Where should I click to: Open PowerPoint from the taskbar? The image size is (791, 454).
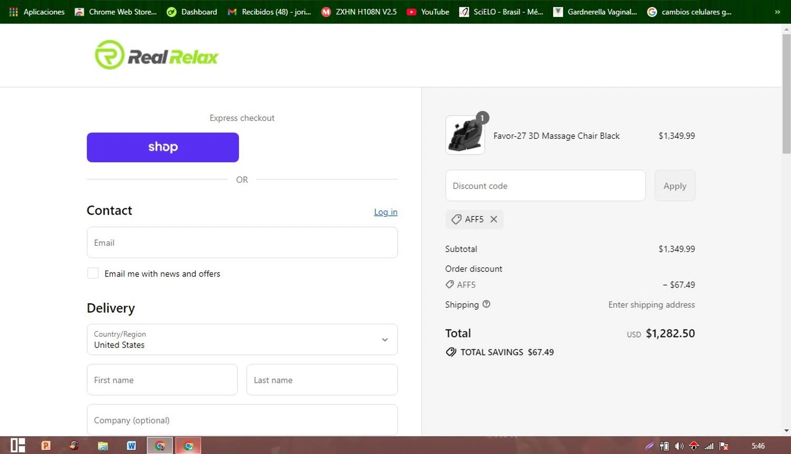[46, 446]
